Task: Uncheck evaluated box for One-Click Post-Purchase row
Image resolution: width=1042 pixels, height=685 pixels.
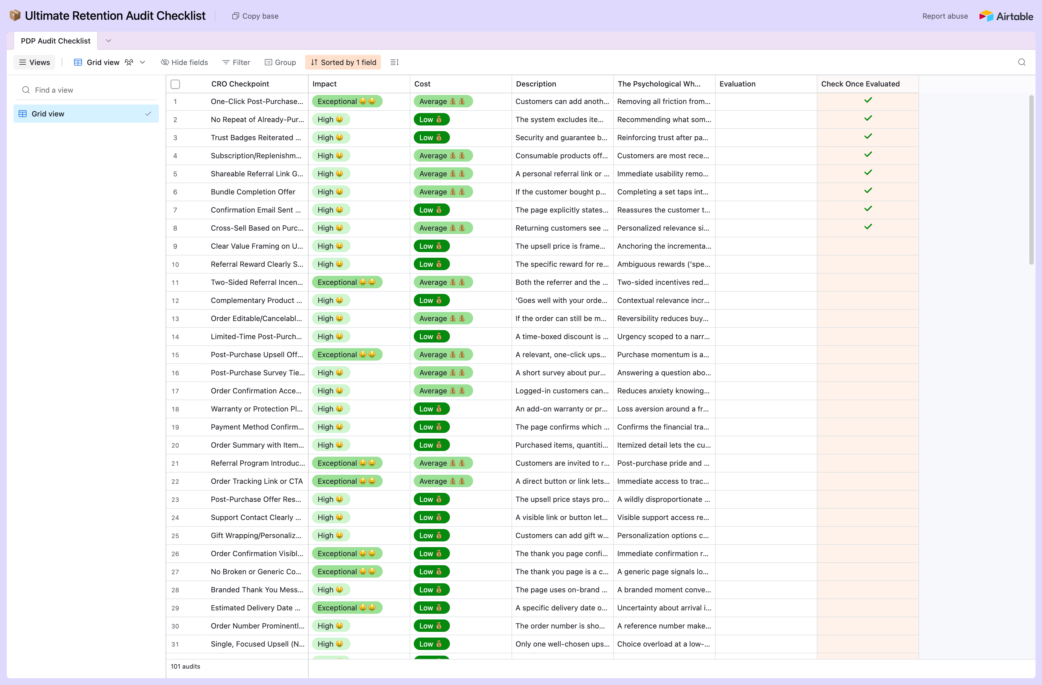Action: pos(868,101)
